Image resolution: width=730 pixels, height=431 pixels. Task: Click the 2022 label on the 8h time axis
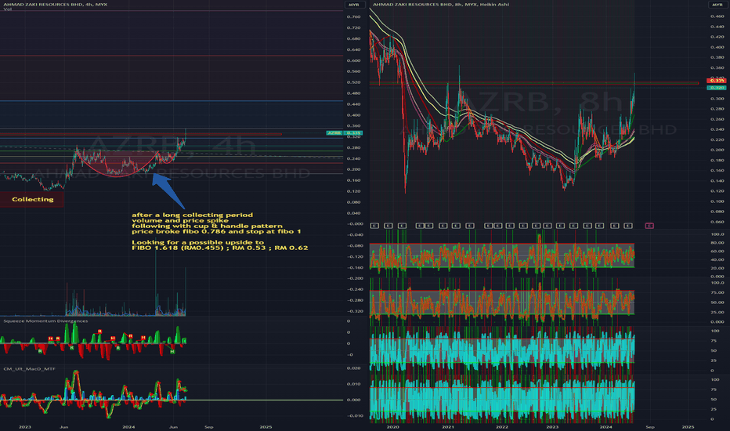tap(502, 427)
